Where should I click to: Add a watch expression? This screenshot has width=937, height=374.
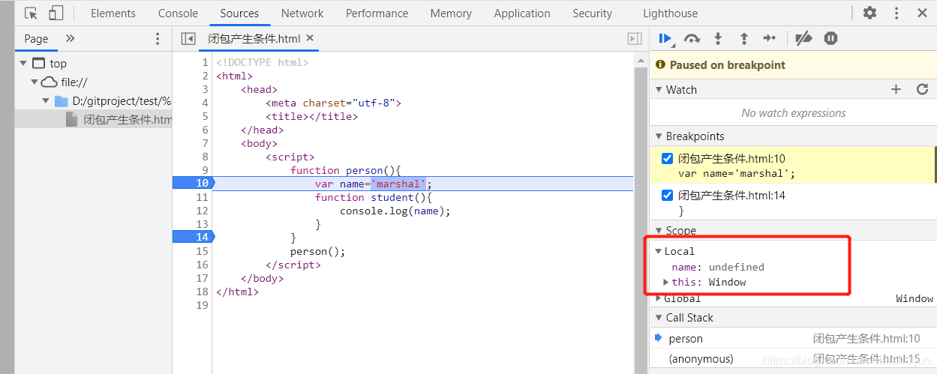click(x=896, y=89)
